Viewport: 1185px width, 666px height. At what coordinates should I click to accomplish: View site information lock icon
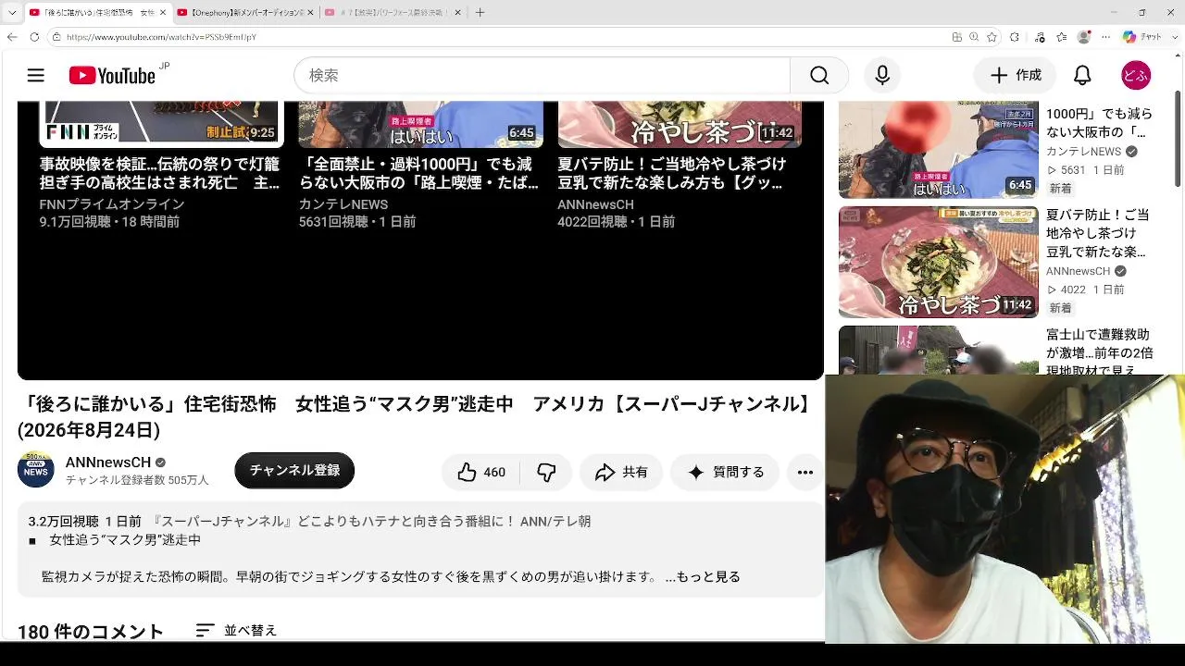[57, 37]
